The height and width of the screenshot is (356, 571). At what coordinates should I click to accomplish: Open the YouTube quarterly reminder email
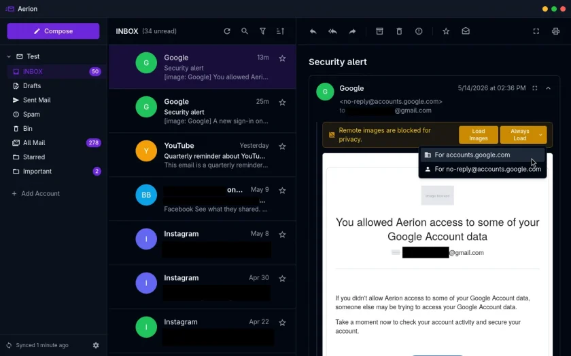pyautogui.click(x=202, y=155)
